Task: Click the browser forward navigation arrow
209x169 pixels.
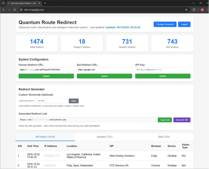Action: point(9,10)
